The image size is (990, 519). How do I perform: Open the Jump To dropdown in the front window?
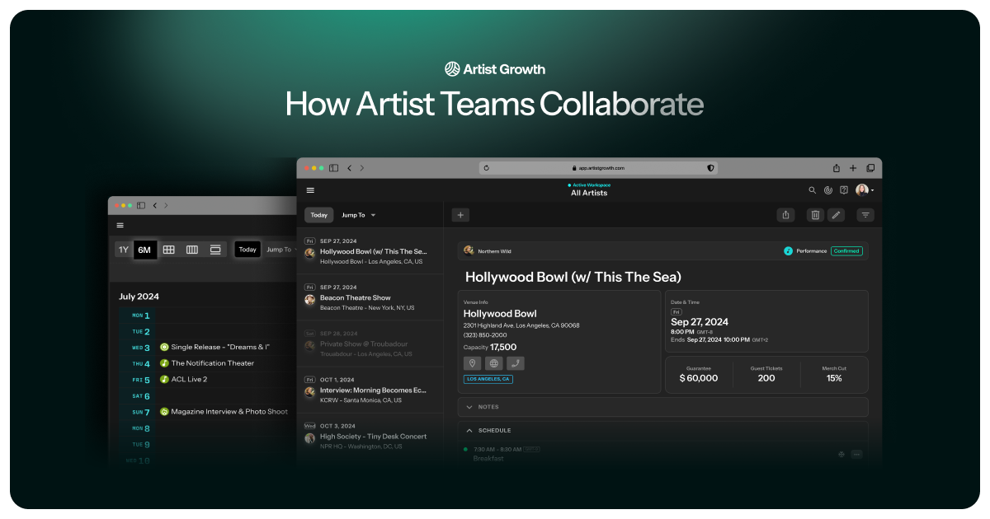pyautogui.click(x=359, y=215)
